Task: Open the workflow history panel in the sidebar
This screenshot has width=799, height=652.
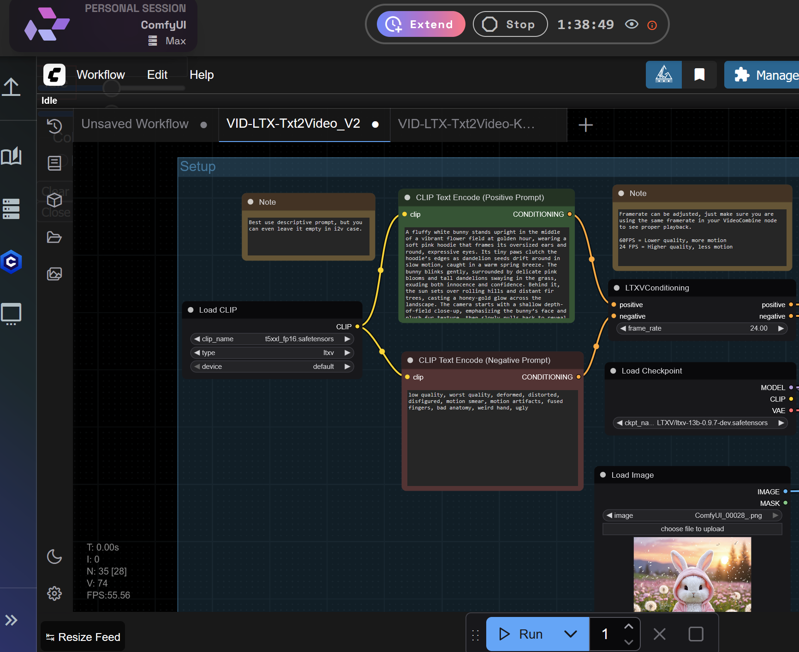Action: click(x=54, y=125)
